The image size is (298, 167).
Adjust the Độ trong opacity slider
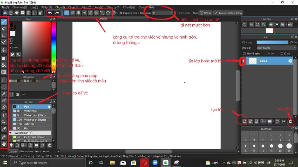coord(272,42)
